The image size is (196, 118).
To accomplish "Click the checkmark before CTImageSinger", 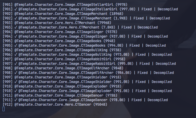I will [x=16, y=36].
